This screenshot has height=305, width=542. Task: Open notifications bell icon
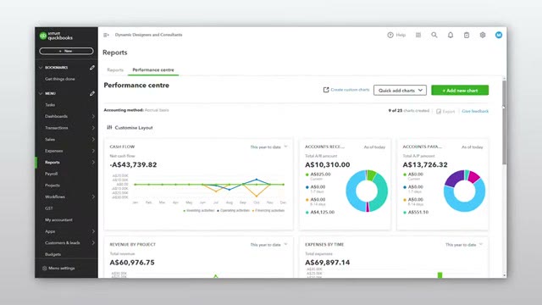(451, 35)
